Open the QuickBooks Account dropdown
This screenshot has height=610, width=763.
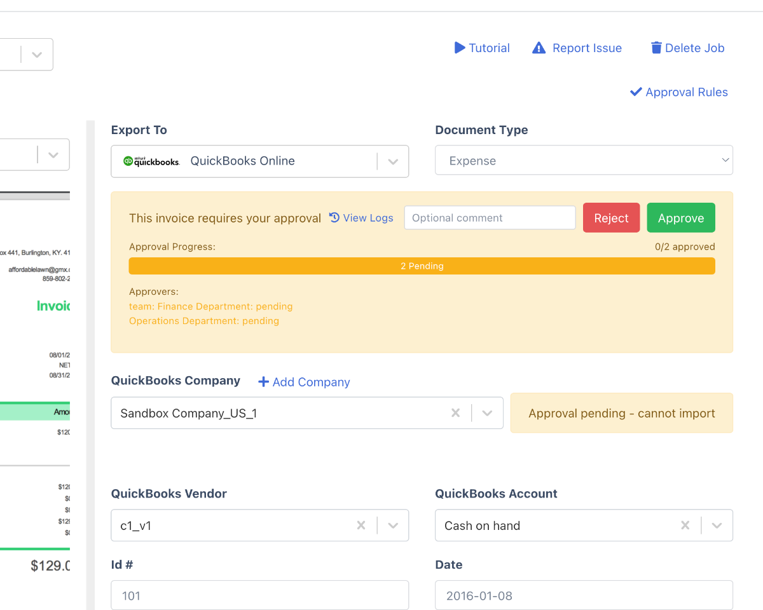(x=717, y=525)
